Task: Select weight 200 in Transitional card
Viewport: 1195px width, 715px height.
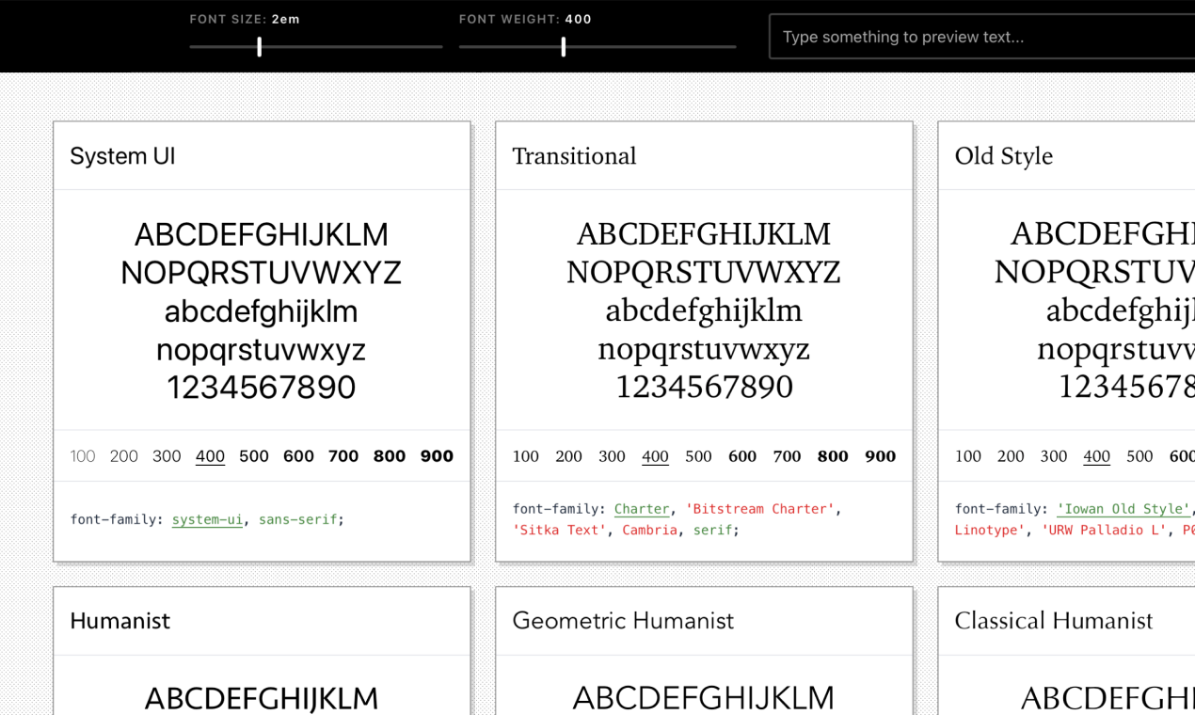Action: pyautogui.click(x=568, y=456)
